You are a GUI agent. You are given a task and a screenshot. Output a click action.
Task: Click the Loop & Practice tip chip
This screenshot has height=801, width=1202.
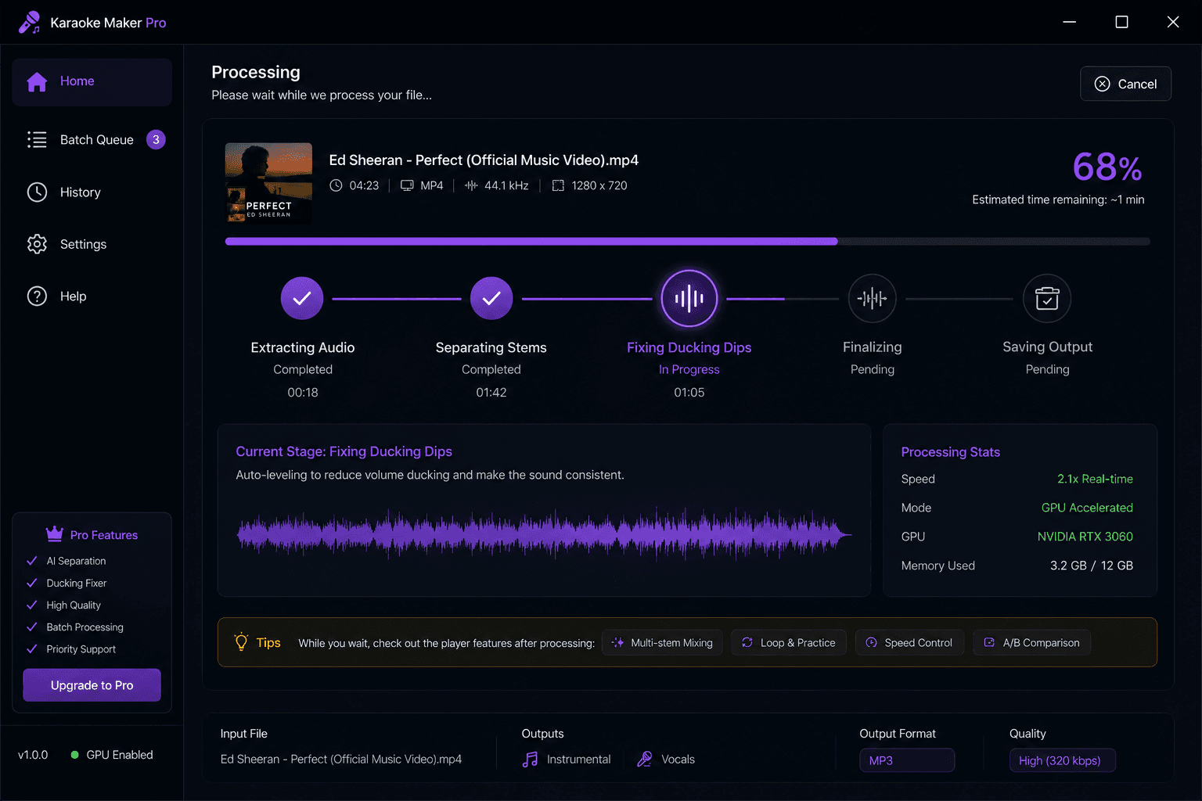(789, 642)
